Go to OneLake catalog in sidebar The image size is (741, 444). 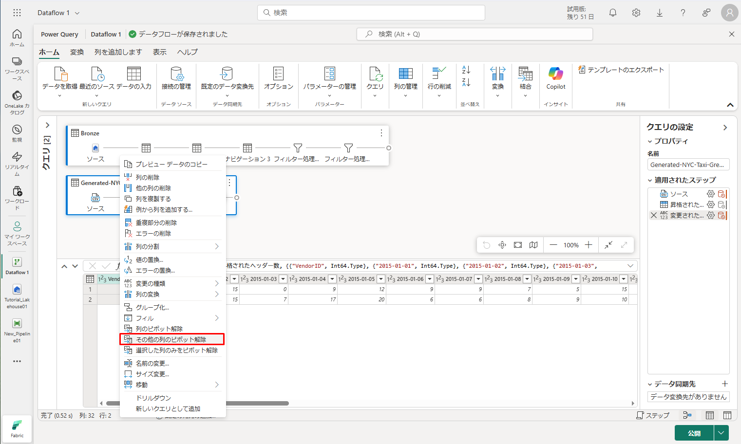17,102
